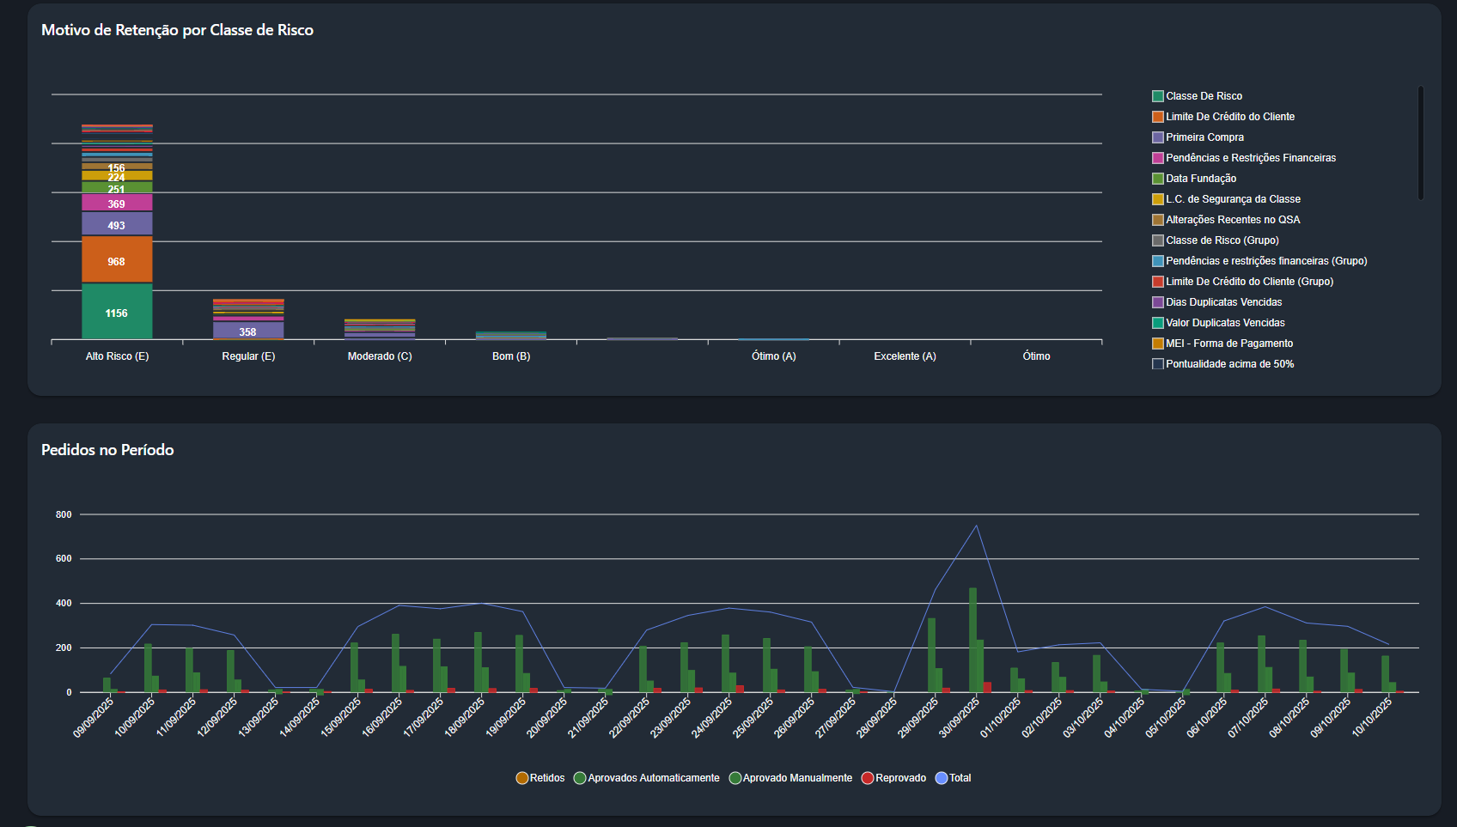Hide the Limite De Crédito do Cliente series
The height and width of the screenshot is (827, 1457).
(1157, 117)
